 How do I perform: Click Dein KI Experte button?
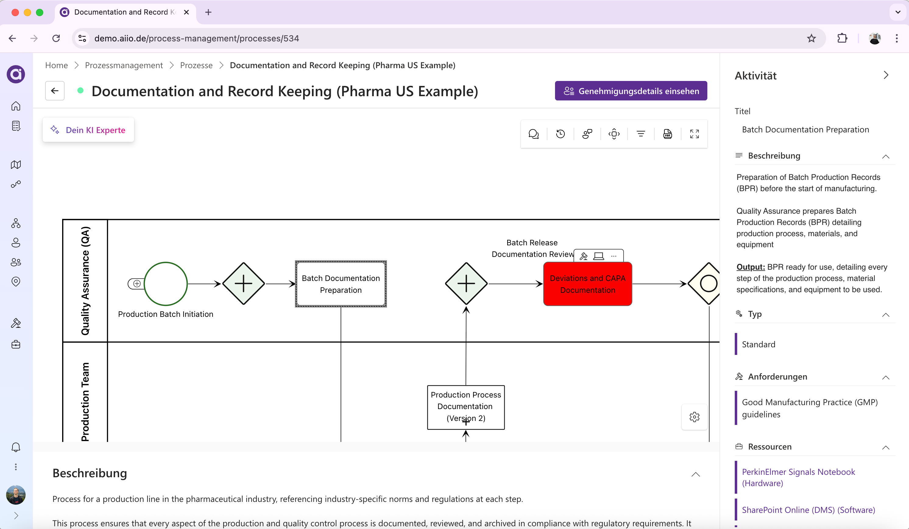click(x=88, y=130)
